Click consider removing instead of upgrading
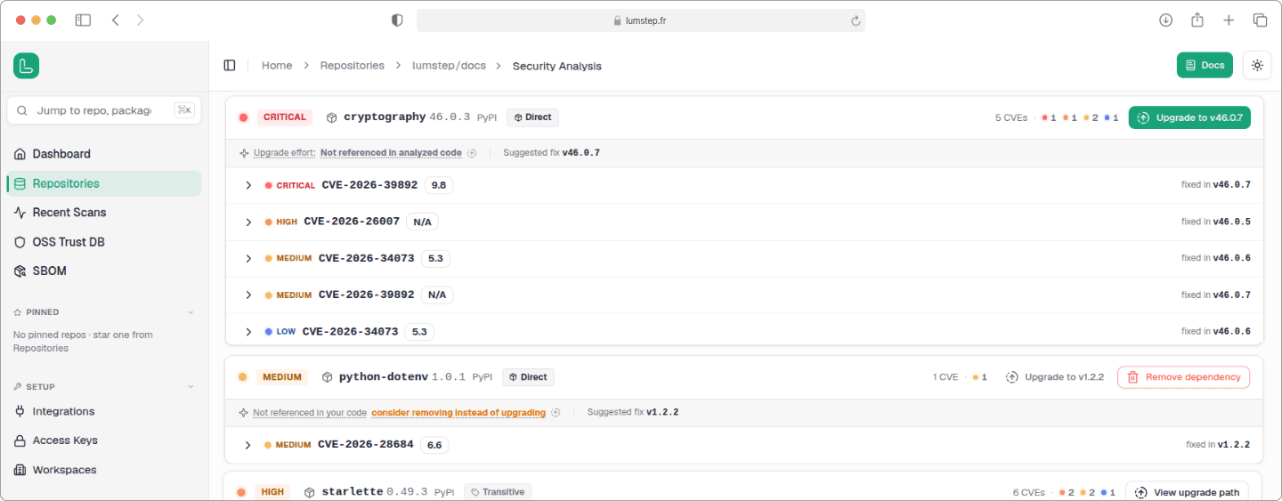 pos(458,412)
